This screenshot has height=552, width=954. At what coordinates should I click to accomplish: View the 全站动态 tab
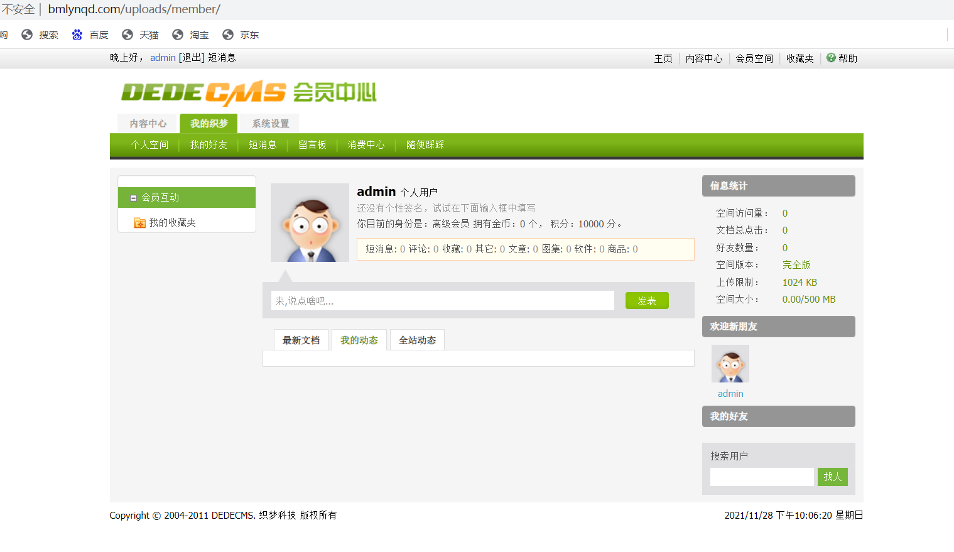point(416,339)
